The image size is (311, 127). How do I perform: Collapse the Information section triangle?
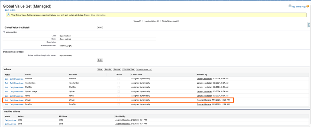tap(4, 32)
